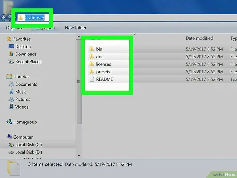Open the Documents library
The image size is (237, 178).
pyautogui.click(x=26, y=84)
